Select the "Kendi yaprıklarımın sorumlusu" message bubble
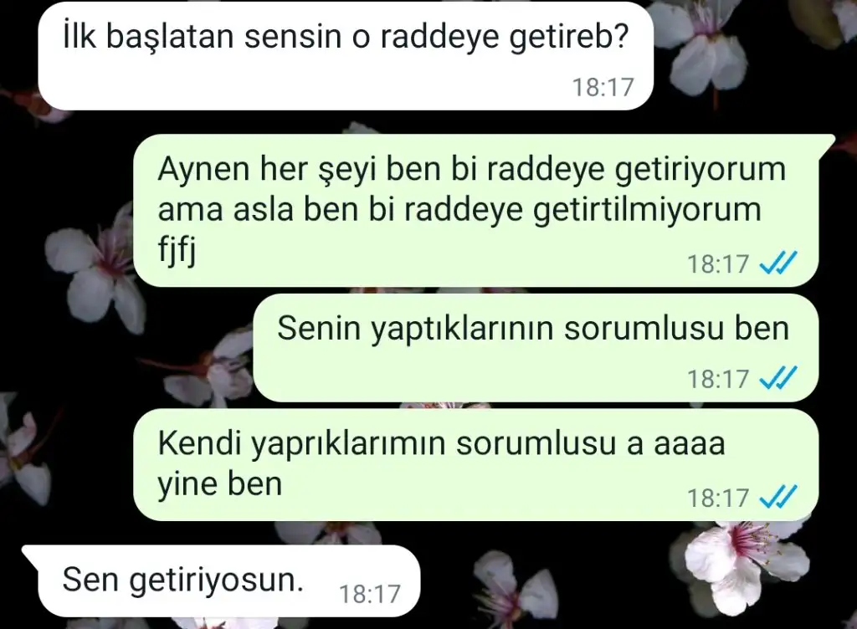 click(476, 465)
